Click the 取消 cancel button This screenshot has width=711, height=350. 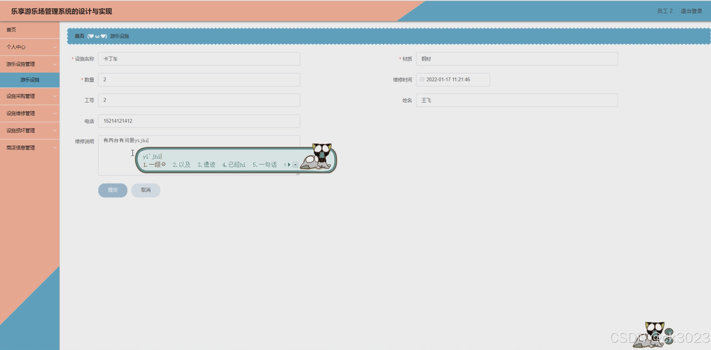tap(146, 190)
